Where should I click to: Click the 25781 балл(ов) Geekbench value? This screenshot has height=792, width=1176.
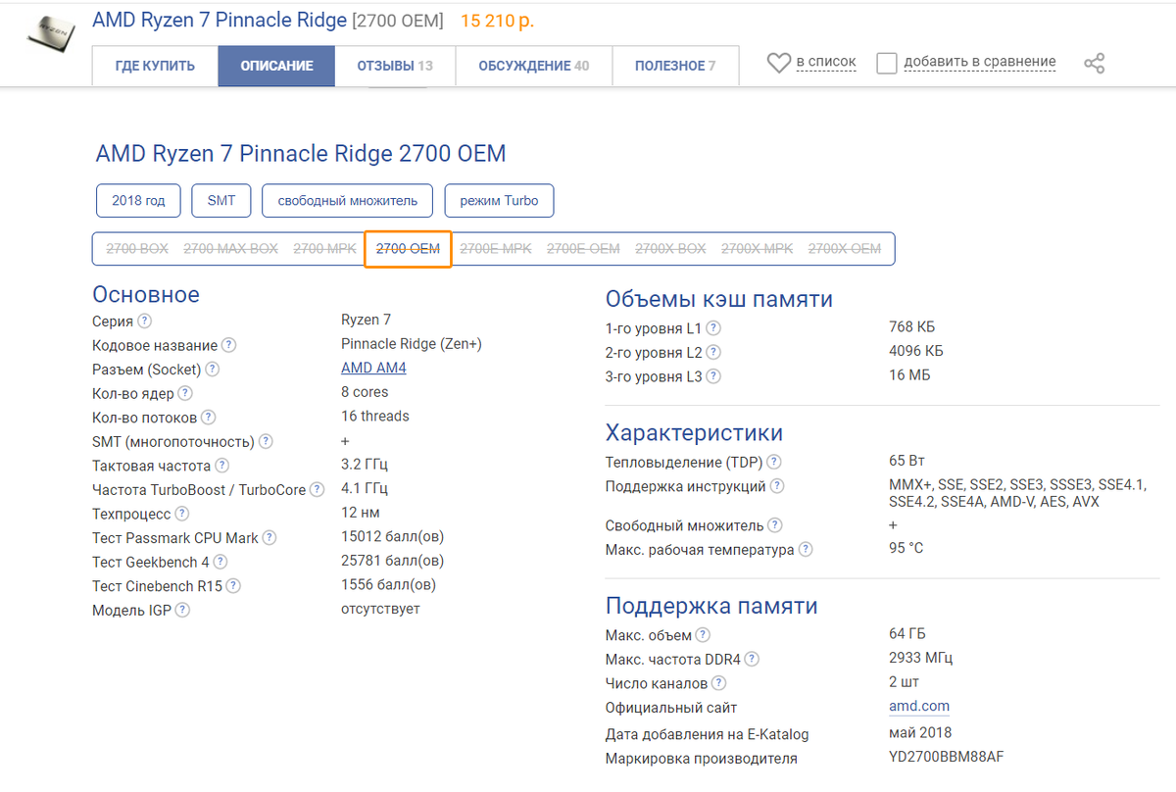point(393,561)
